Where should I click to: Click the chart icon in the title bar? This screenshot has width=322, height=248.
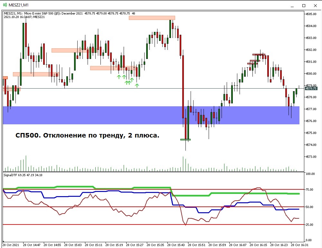[x=5, y=5]
